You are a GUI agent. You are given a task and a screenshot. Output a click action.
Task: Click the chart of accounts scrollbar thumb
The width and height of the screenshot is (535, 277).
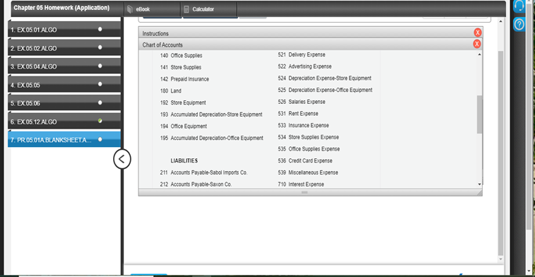[479, 114]
